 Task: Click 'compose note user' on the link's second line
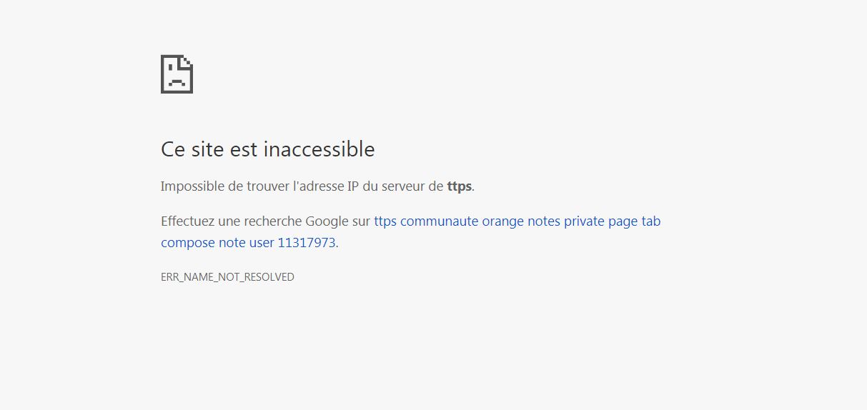217,243
